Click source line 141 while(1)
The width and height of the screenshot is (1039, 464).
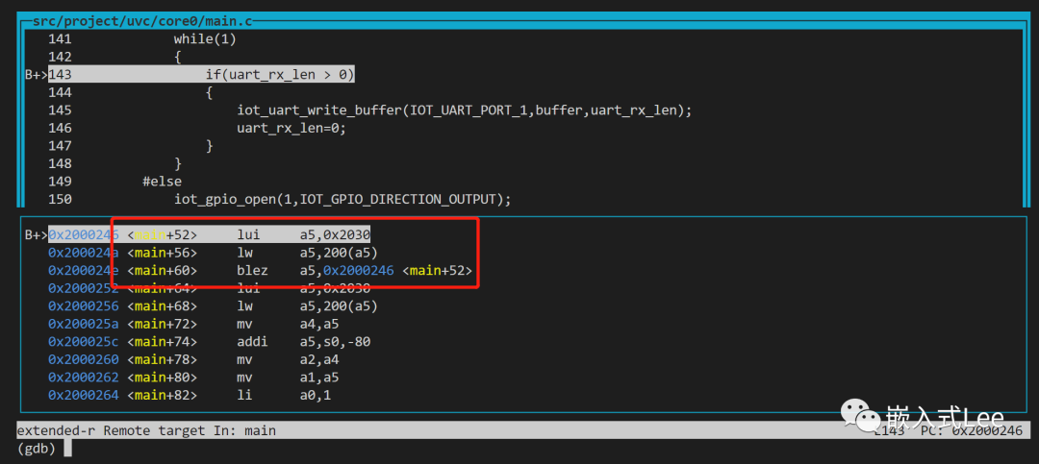(x=205, y=39)
